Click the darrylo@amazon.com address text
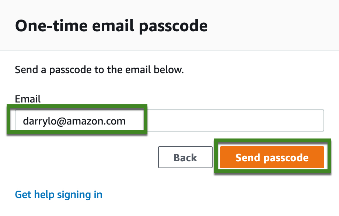This screenshot has height=216, width=339. pyautogui.click(x=74, y=121)
